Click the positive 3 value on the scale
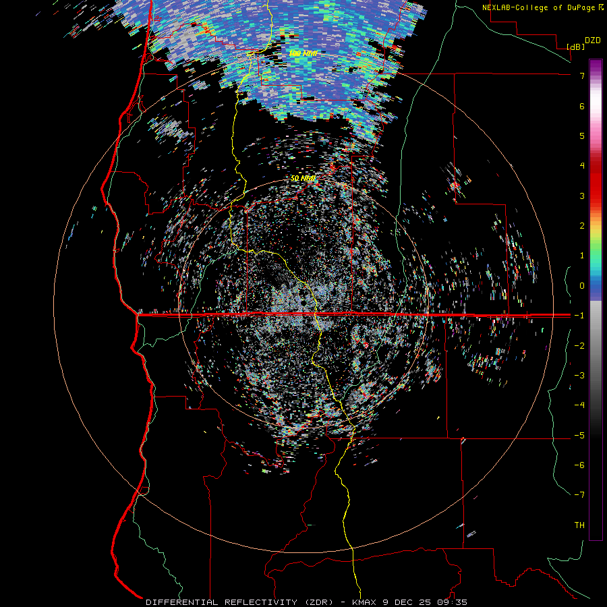The height and width of the screenshot is (607, 607). [582, 196]
